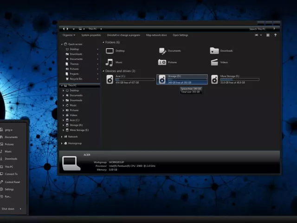Viewport: 297px width, 223px height.
Task: Expand Acer (C:) in the navigation tree
Action: pos(63,120)
